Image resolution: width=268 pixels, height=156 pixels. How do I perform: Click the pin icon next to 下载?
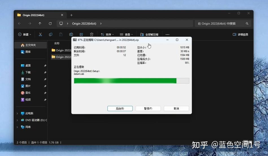pos(45,72)
